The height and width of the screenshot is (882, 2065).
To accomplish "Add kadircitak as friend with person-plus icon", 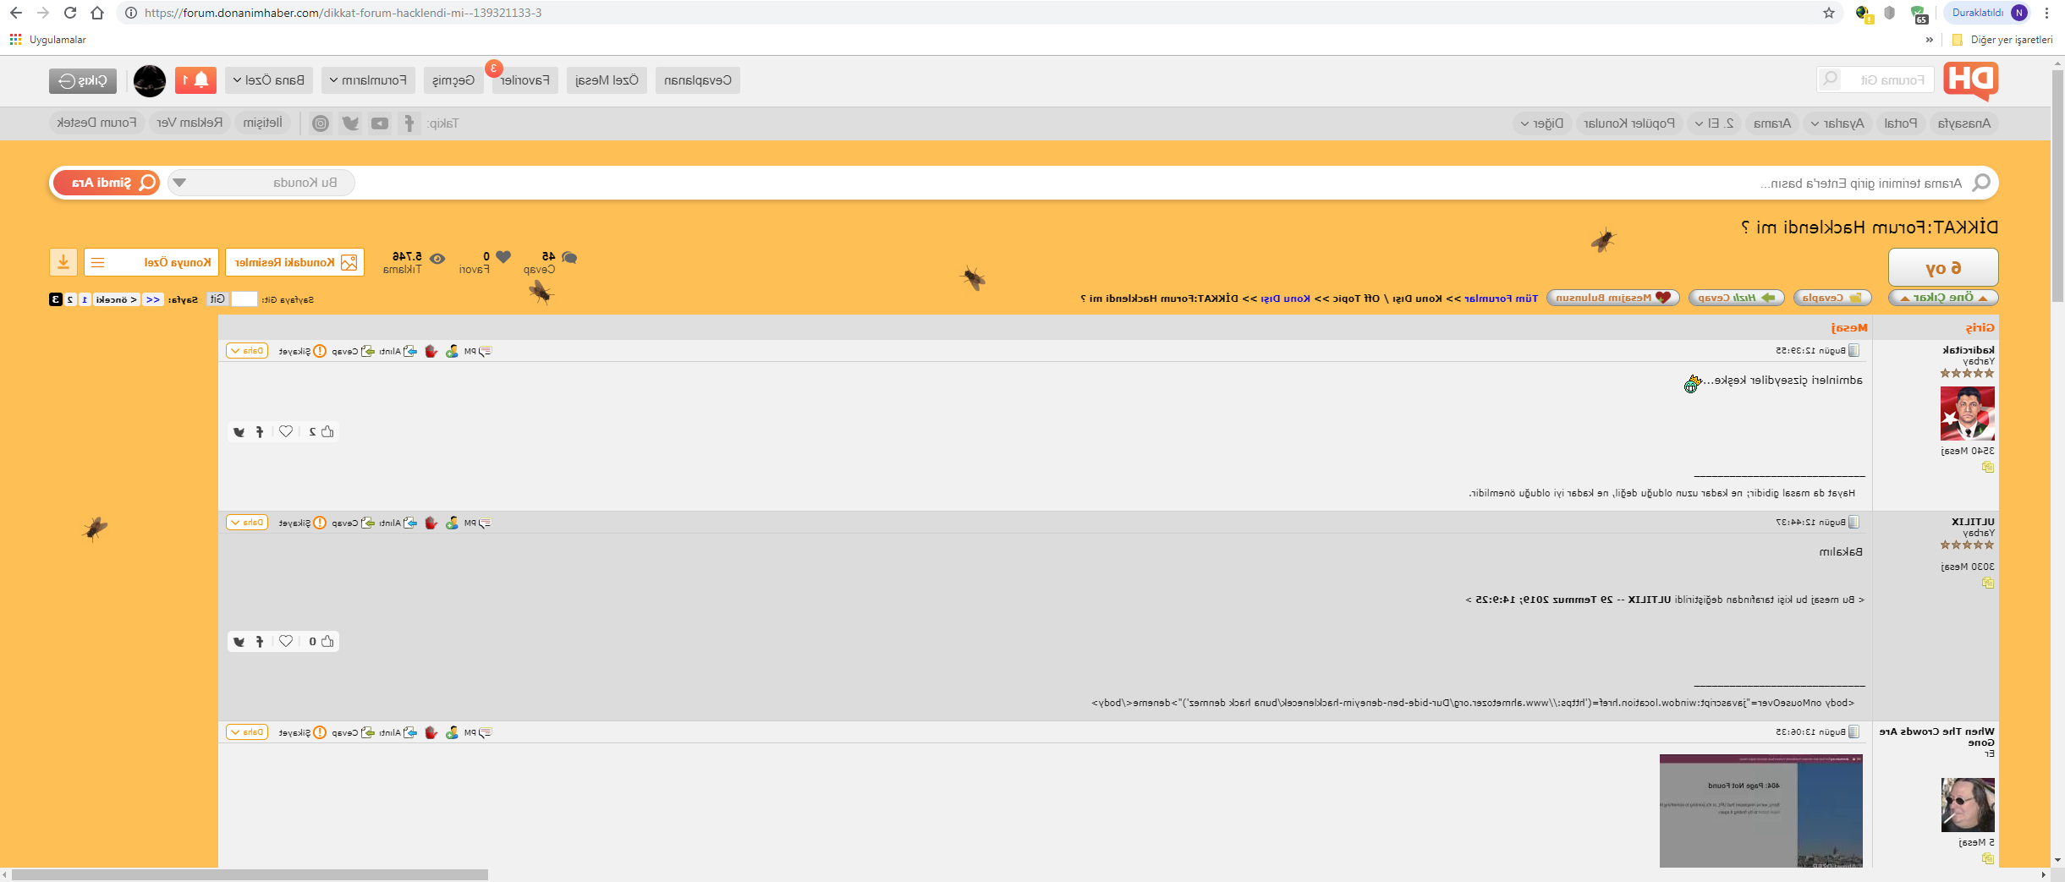I will pyautogui.click(x=452, y=351).
